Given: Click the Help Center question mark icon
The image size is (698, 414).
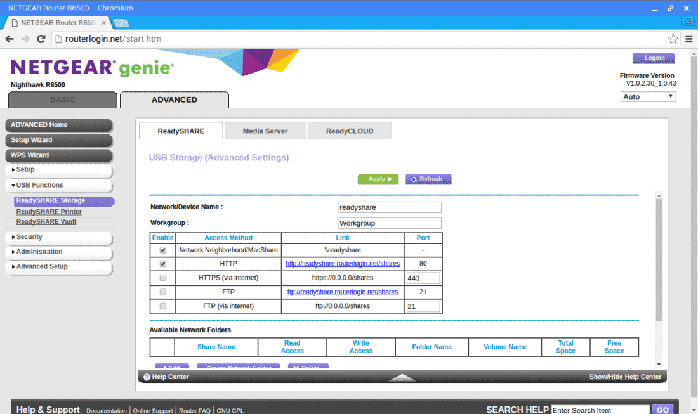Looking at the screenshot, I should [x=147, y=377].
